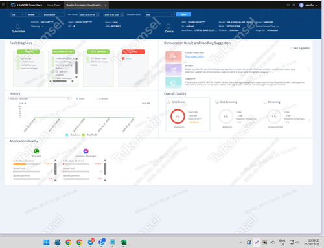Open the Data Usage root cause link
Image resolution: width=324 pixels, height=248 pixels.
coord(194,56)
